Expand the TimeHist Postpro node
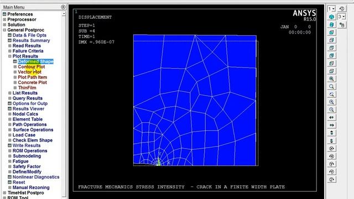354x199 pixels. [4, 193]
